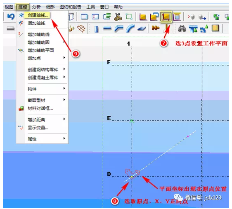Image resolution: width=232 pixels, height=209 pixels.
Task: Select the contour plate tool
Action: point(142,29)
